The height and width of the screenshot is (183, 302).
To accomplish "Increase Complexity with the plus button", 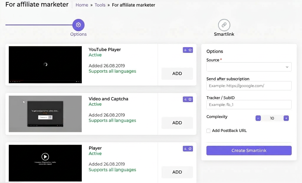I will click(286, 118).
